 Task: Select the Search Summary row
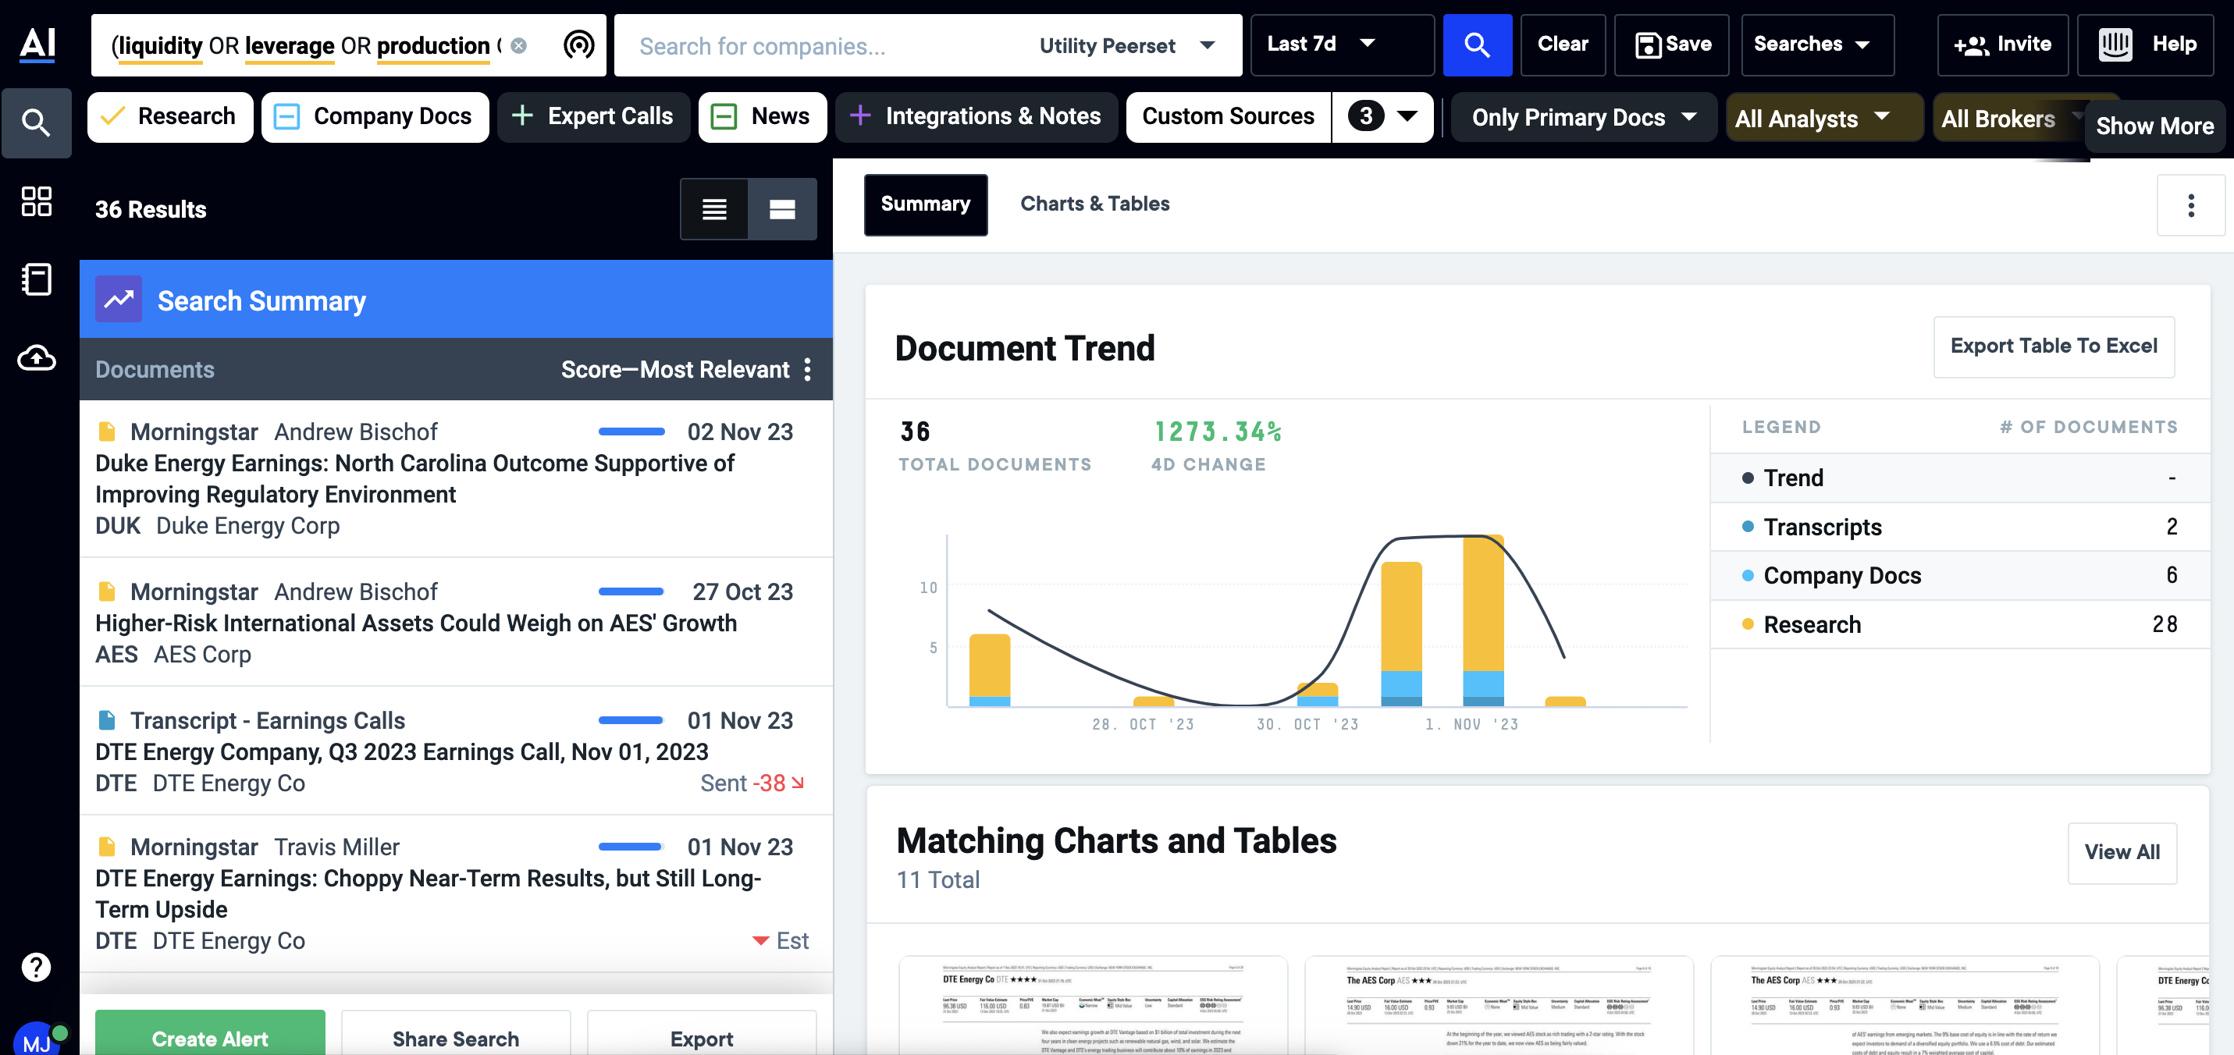click(456, 299)
